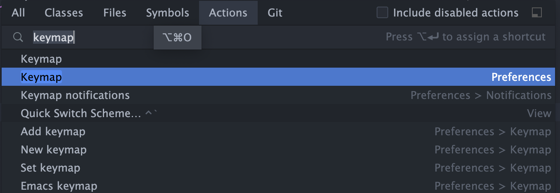The width and height of the screenshot is (560, 193).
Task: Switch to the All tab
Action: click(x=18, y=13)
